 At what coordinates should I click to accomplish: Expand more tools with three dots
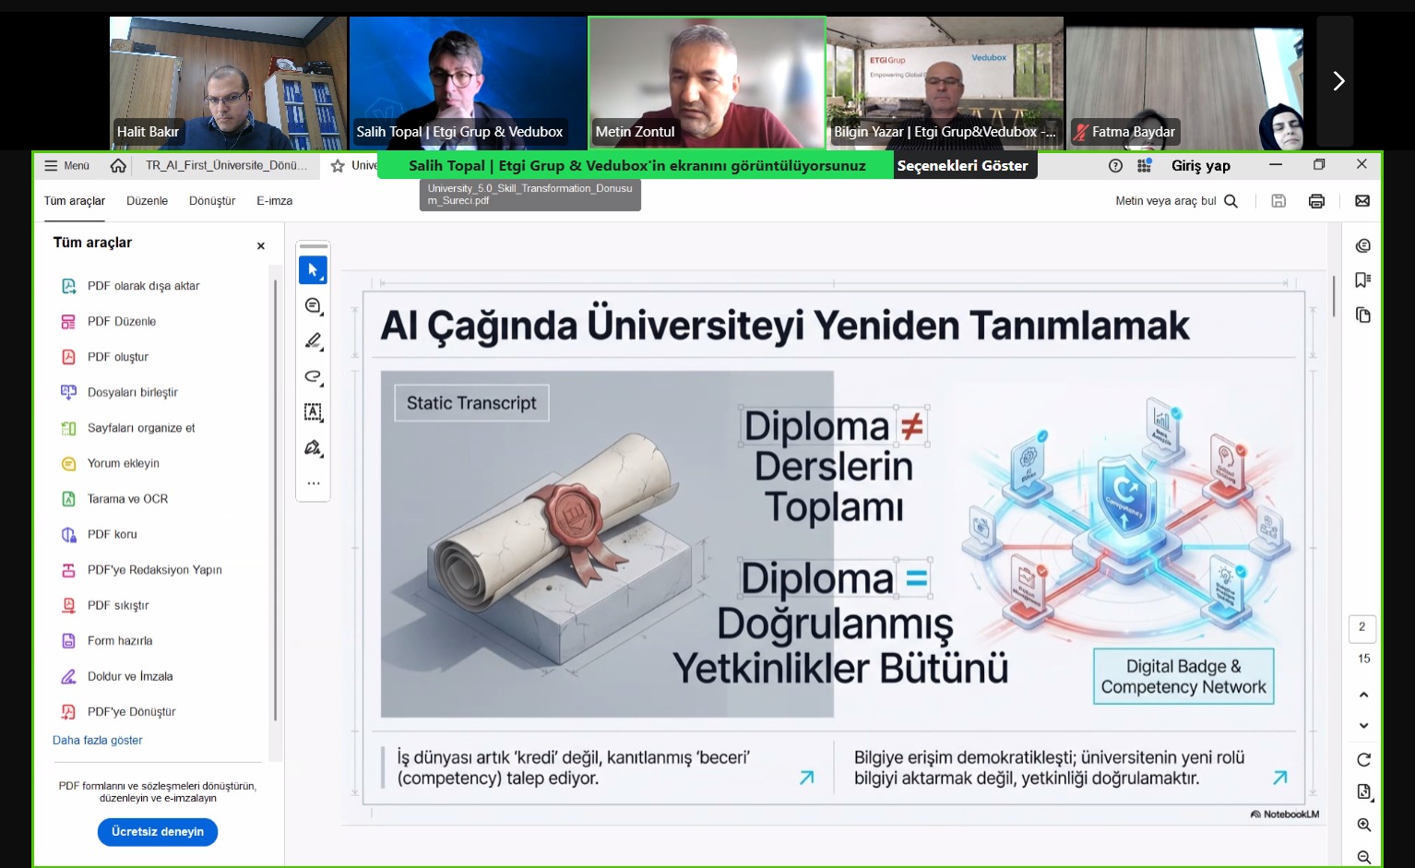click(x=313, y=483)
